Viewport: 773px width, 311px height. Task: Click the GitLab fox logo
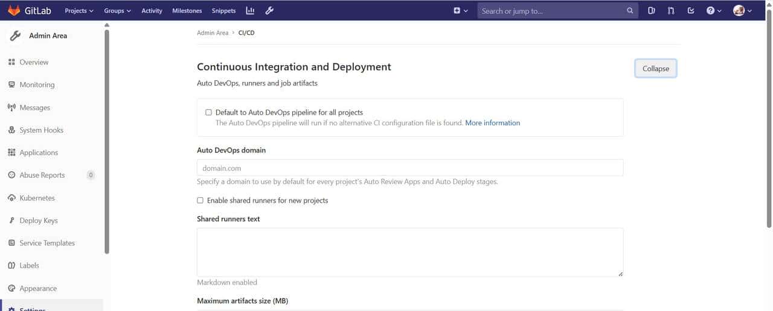[x=13, y=10]
